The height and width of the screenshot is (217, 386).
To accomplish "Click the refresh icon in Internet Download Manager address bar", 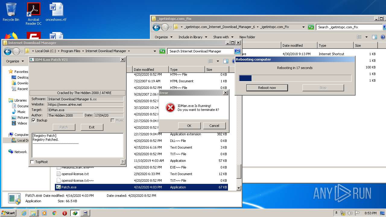I will coord(163,51).
